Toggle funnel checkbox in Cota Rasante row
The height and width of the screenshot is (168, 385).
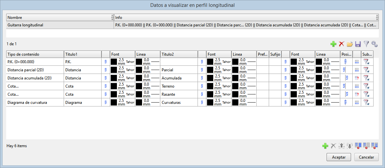click(367, 94)
